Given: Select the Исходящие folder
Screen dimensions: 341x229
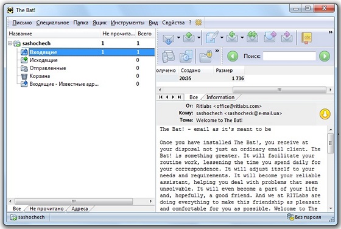Looking at the screenshot, I should point(43,60).
